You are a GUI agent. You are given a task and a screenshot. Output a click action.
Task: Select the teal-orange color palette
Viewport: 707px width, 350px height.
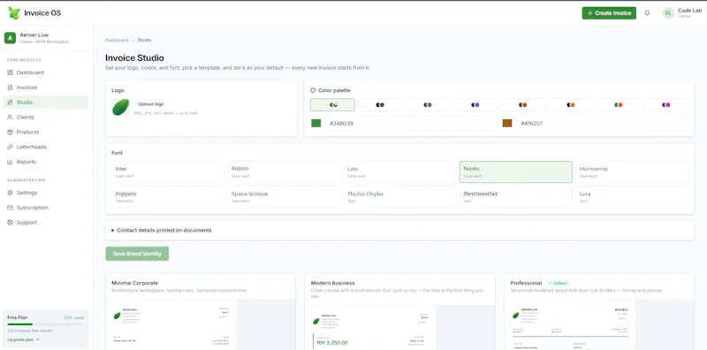618,104
